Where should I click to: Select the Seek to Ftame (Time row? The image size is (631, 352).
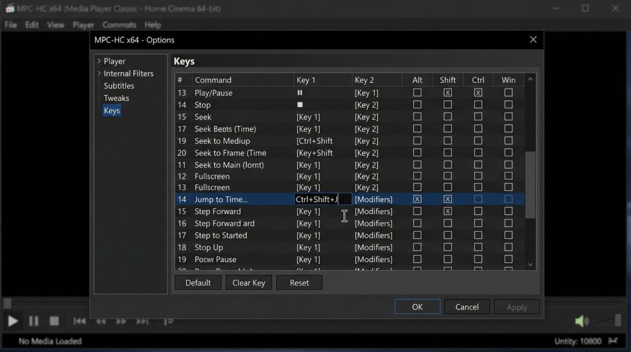tap(350, 153)
